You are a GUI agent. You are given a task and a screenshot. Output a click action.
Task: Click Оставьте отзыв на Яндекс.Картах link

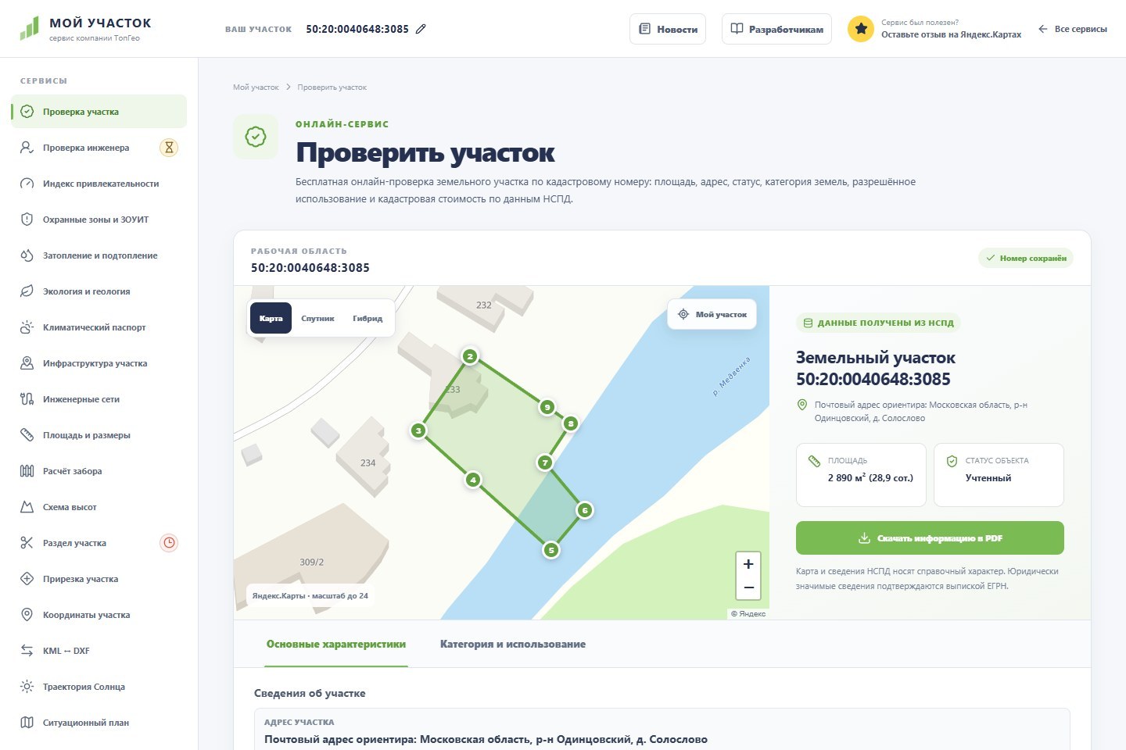tap(952, 34)
